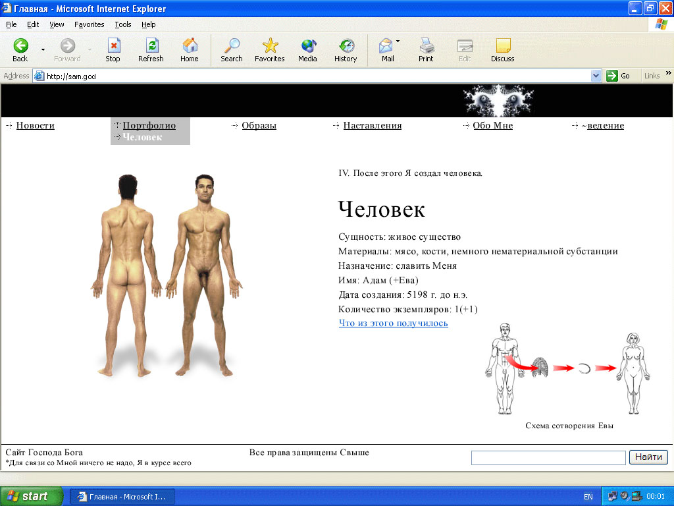Viewport: 674px width, 506px height.
Task: Go to Home page icon
Action: point(190,46)
